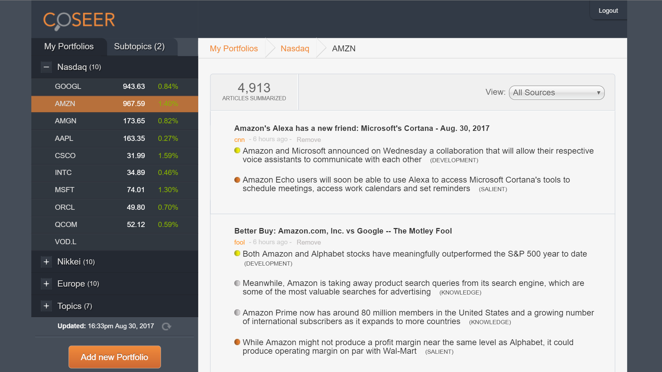662x372 pixels.
Task: Open Better Buy Amazon vs Google headline
Action: click(343, 231)
